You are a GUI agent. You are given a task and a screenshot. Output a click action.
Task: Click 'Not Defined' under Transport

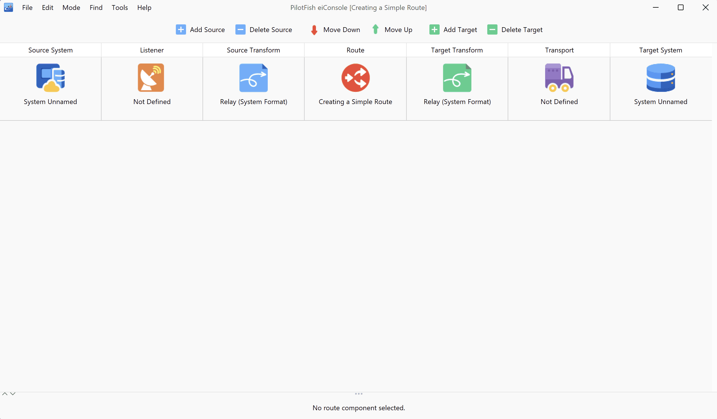(x=559, y=102)
